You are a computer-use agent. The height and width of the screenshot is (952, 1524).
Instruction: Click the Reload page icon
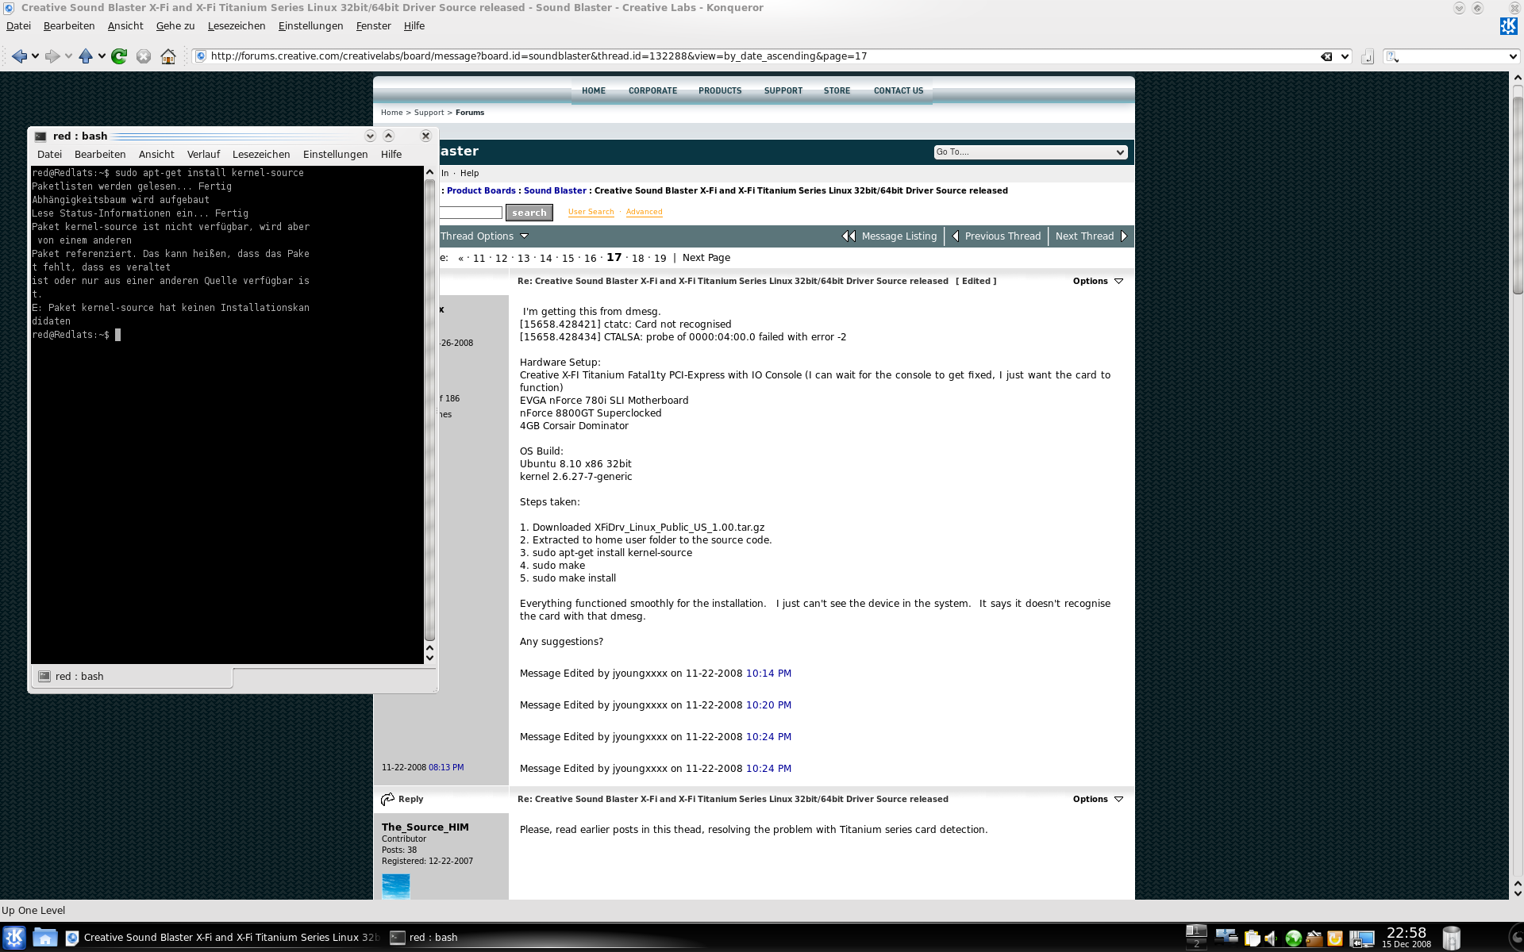(x=119, y=56)
